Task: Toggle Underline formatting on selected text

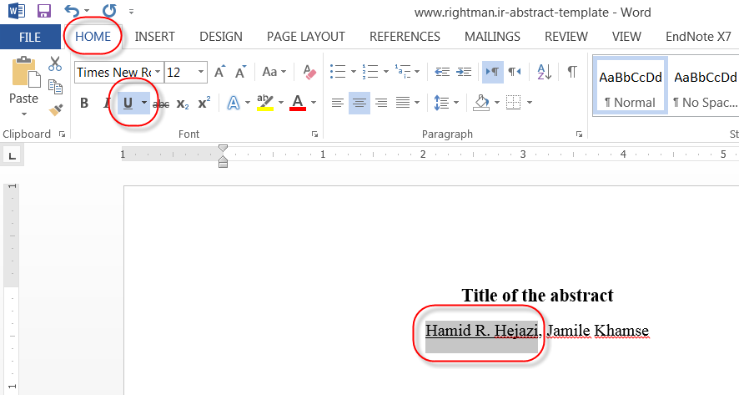Action: coord(128,104)
